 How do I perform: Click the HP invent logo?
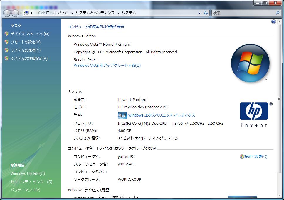point(256,114)
